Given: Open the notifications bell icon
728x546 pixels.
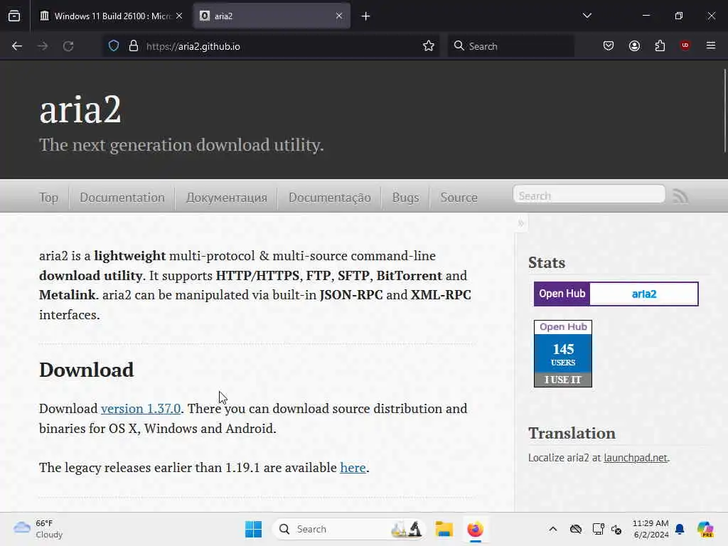Looking at the screenshot, I should [680, 529].
